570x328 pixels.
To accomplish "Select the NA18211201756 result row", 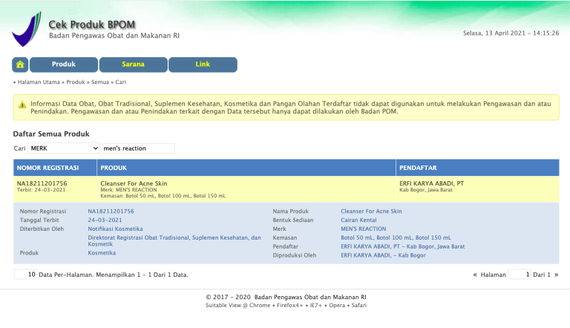I will pos(286,188).
